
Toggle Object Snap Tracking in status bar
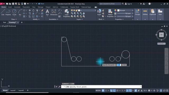pyautogui.click(x=127, y=91)
